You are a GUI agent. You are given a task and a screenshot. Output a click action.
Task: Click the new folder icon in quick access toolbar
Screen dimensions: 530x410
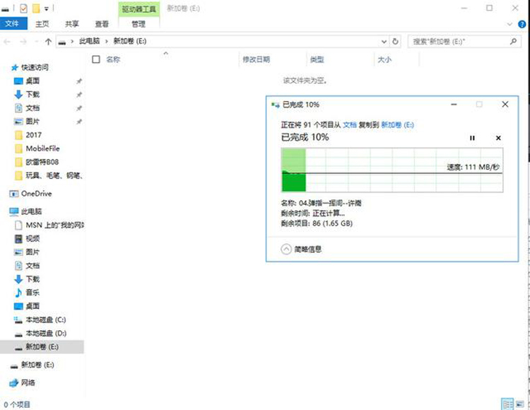(x=35, y=8)
